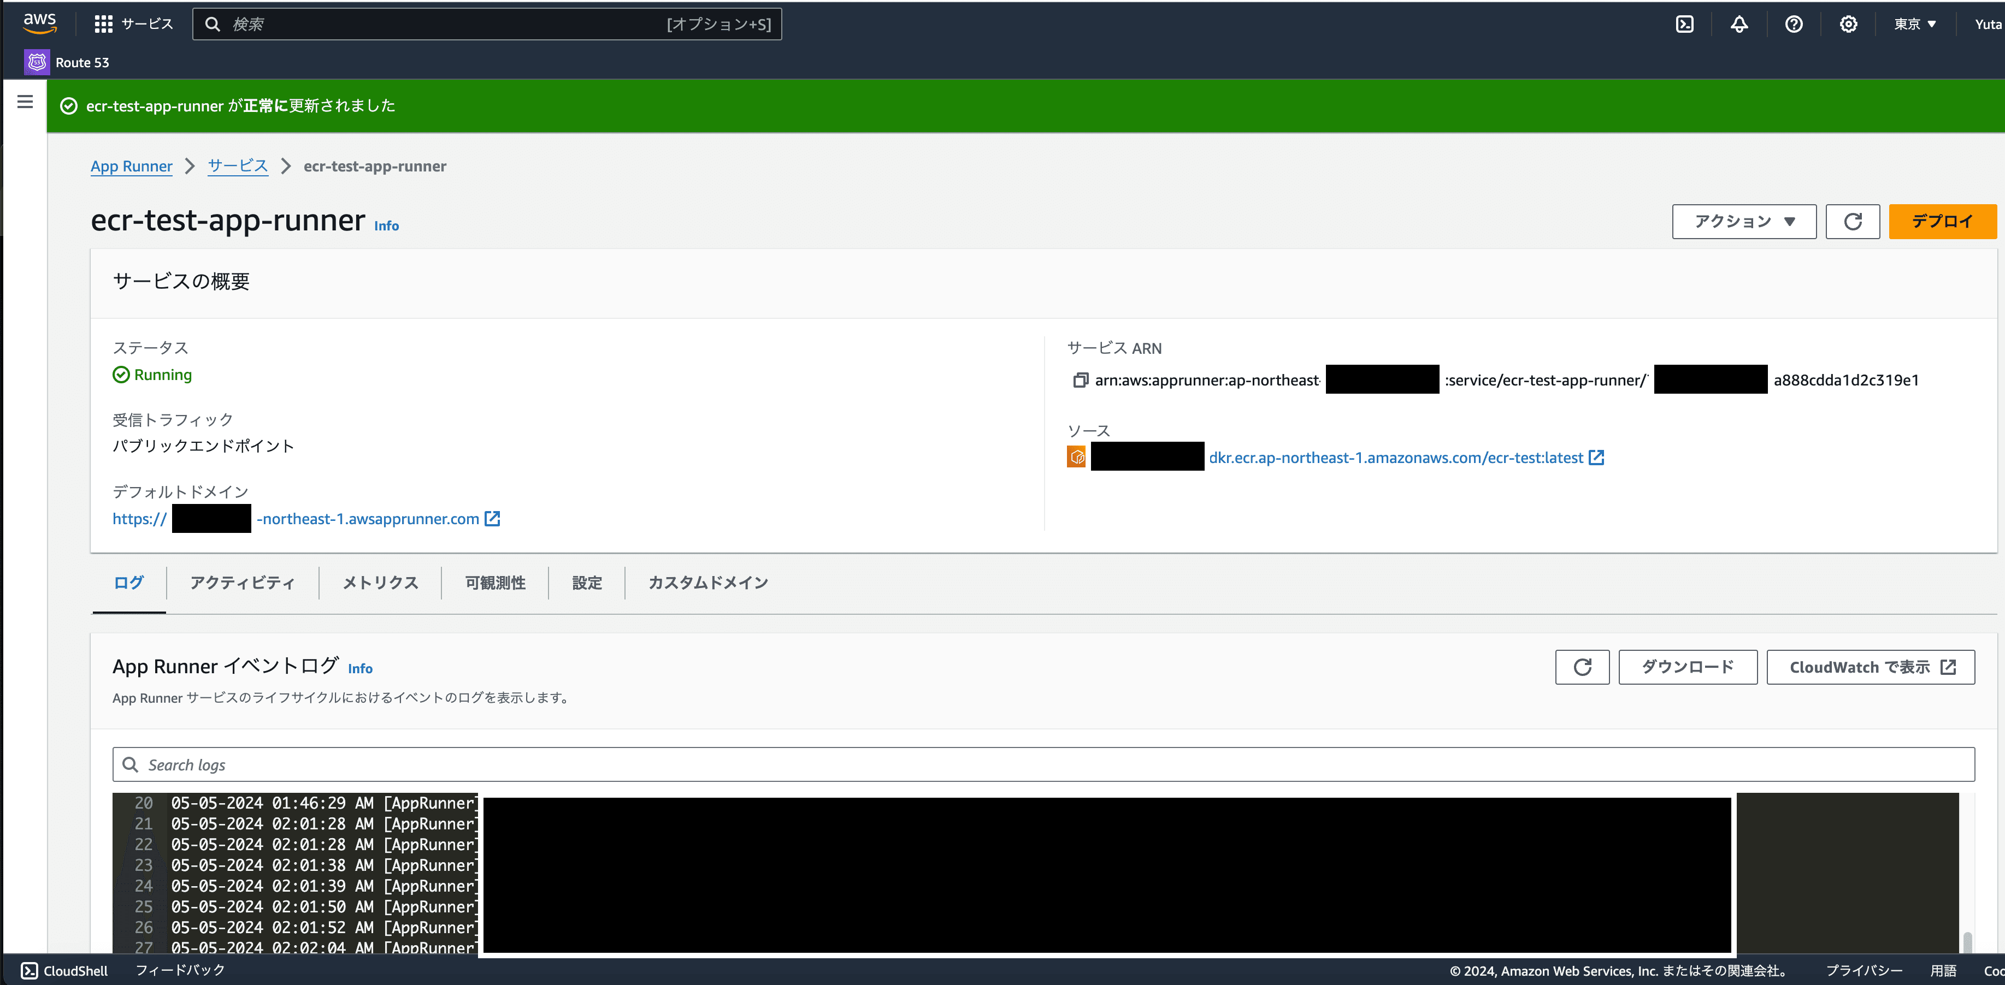Go to サービス breadcrumb link
Image resolution: width=2005 pixels, height=985 pixels.
[x=238, y=166]
